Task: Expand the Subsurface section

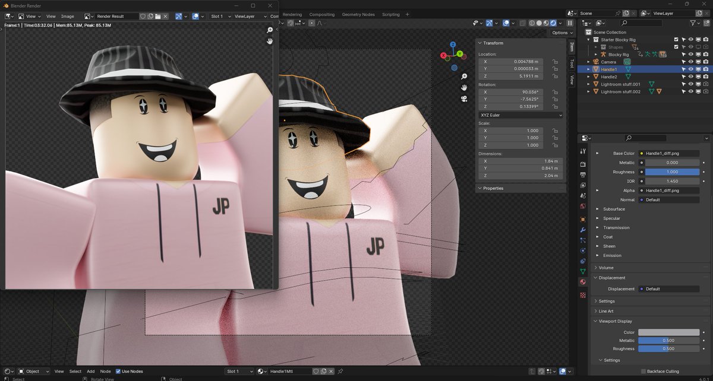Action: 597,209
